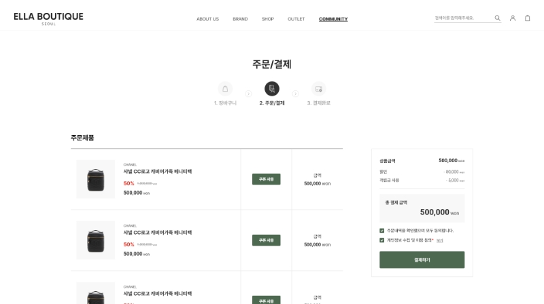This screenshot has width=544, height=304.
Task: Click the payment complete step icon
Action: (x=318, y=89)
